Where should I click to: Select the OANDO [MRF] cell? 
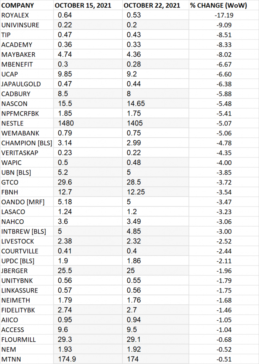tap(27, 202)
